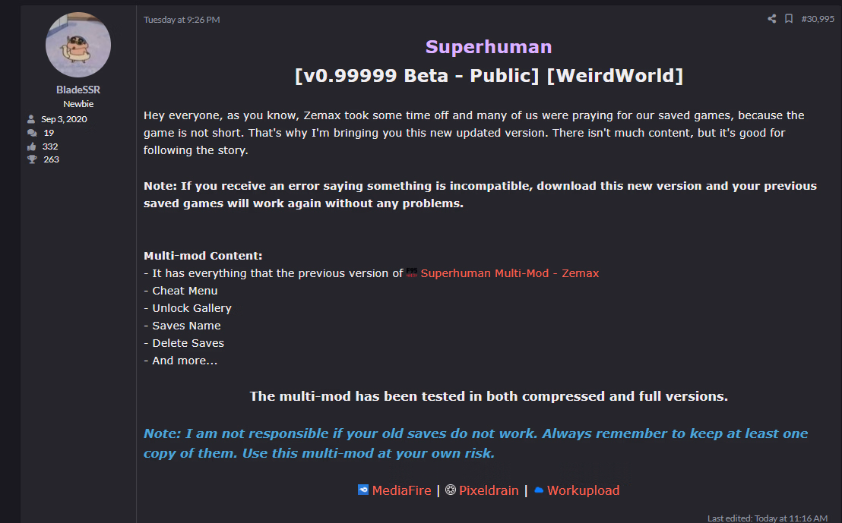842x523 pixels.
Task: Click the Tuesday at 9:26 PM timestamp
Action: pyautogui.click(x=182, y=20)
